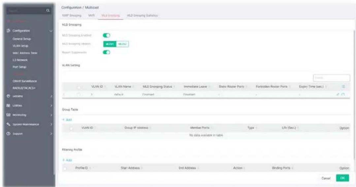Open RADIUS/TACACS+ in sidebar
The image size is (356, 187).
click(24, 88)
